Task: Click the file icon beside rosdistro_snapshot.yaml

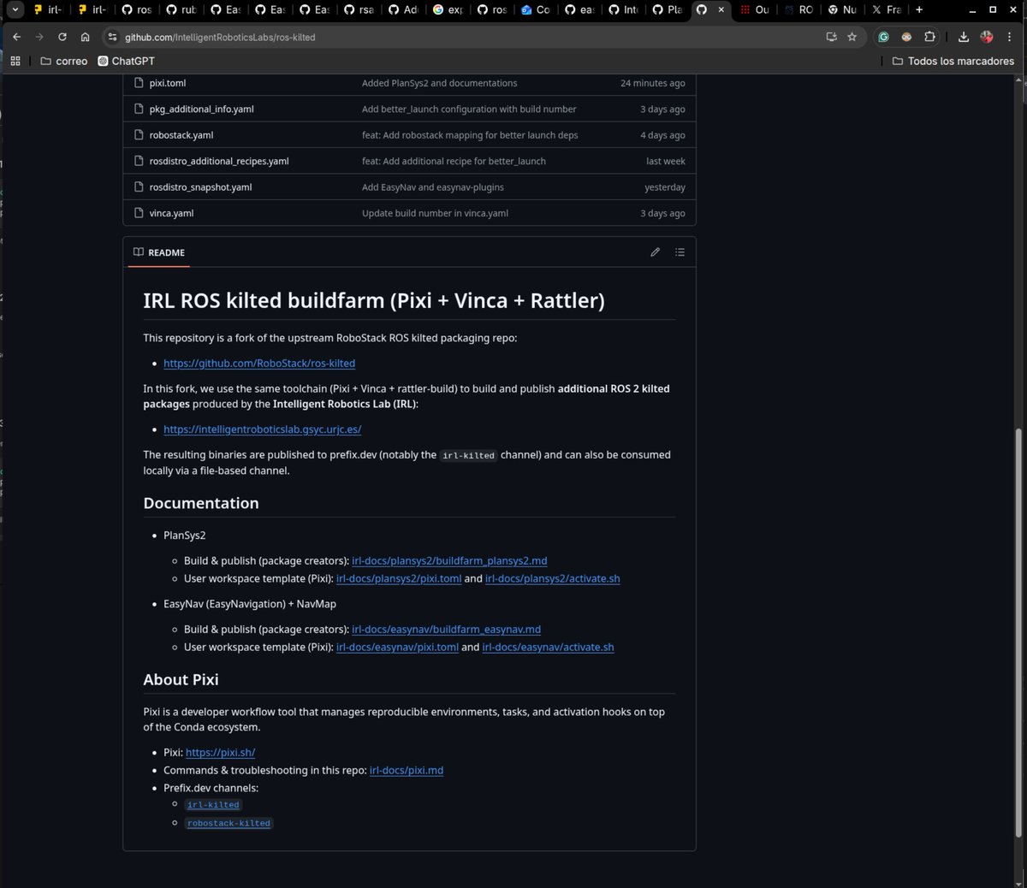Action: point(139,187)
